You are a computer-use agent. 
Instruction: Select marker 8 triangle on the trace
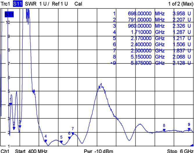point(164,130)
